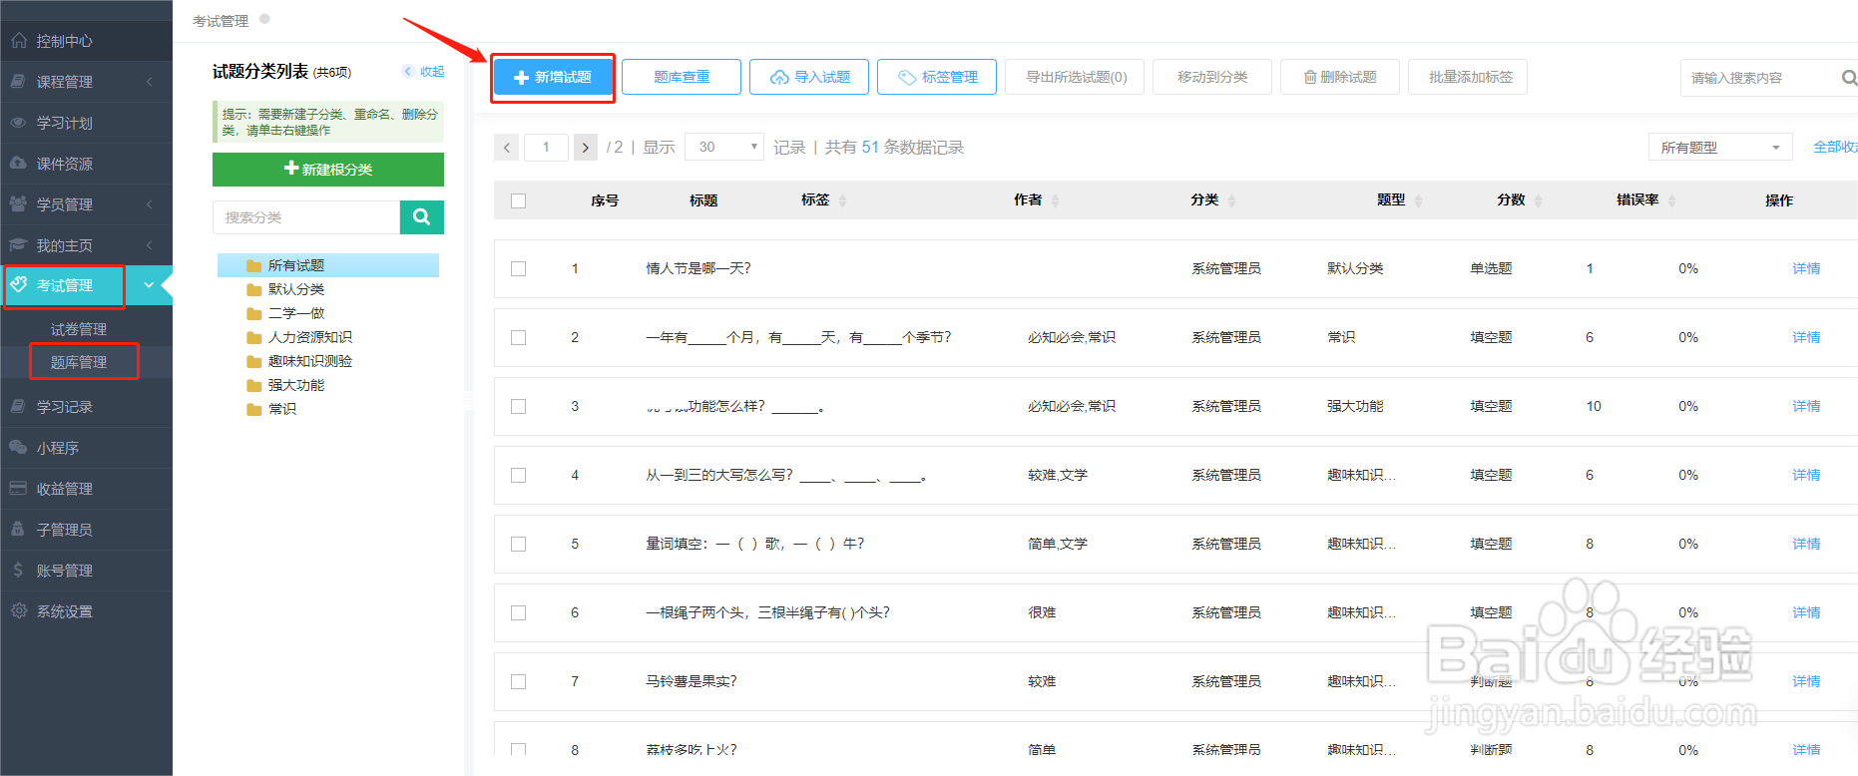Expand the 课程管理 menu arrow
Screen dimensions: 1858x776
(150, 82)
